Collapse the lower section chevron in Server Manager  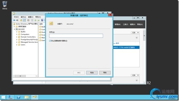pyautogui.click(x=137, y=80)
